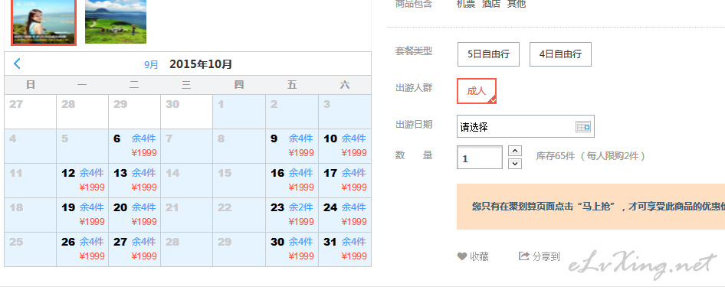Click the 套餐类型 label
The image size is (725, 290).
(x=414, y=51)
